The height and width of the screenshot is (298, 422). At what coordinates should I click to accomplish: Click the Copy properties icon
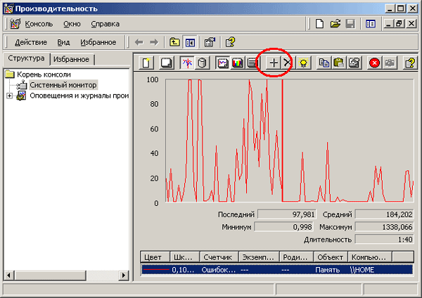(324, 63)
